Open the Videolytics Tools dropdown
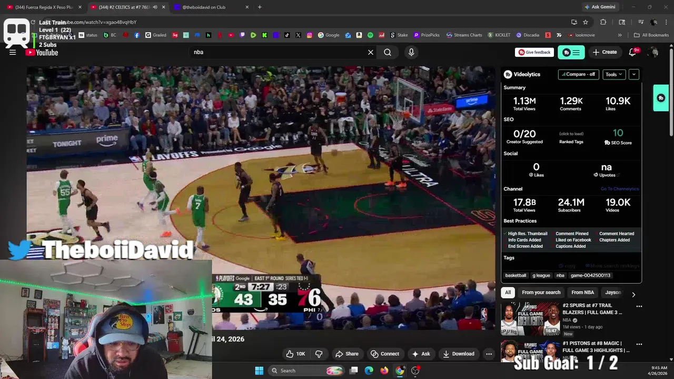This screenshot has height=379, width=674. click(614, 74)
